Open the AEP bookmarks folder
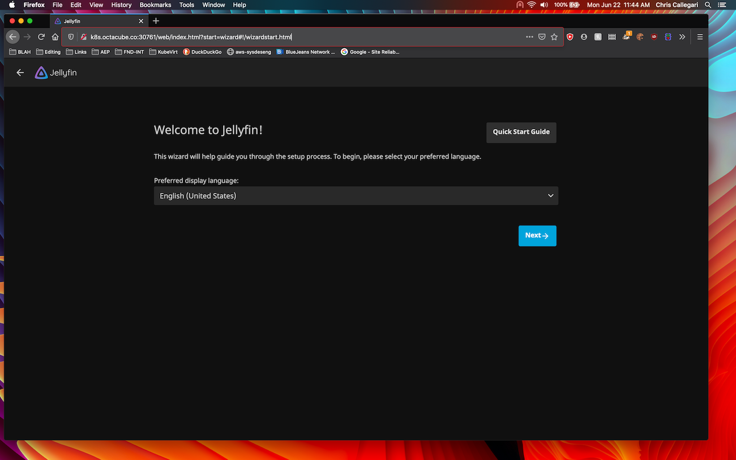Viewport: 736px width, 460px height. [x=101, y=51]
